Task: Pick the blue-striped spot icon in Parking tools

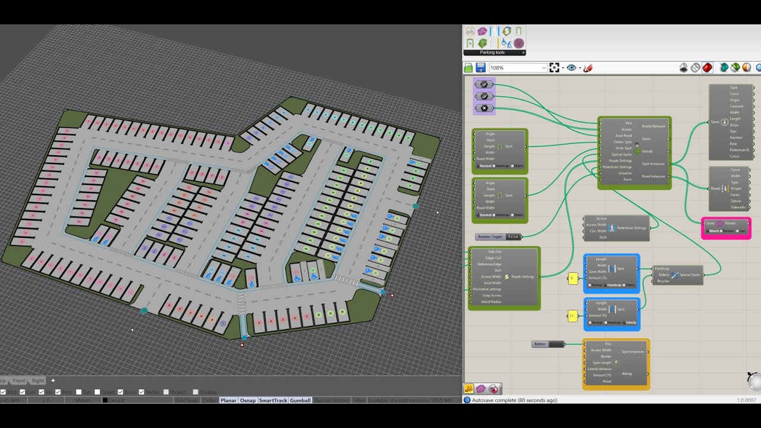Action: (495, 31)
